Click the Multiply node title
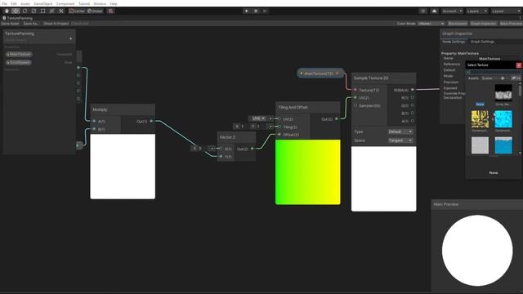Screen dimensions: 523x294 pyautogui.click(x=100, y=109)
